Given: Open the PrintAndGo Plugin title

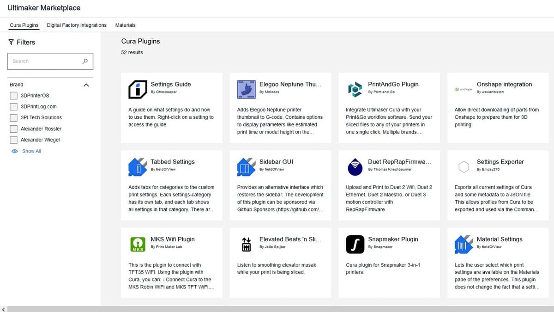Looking at the screenshot, I should (x=393, y=84).
